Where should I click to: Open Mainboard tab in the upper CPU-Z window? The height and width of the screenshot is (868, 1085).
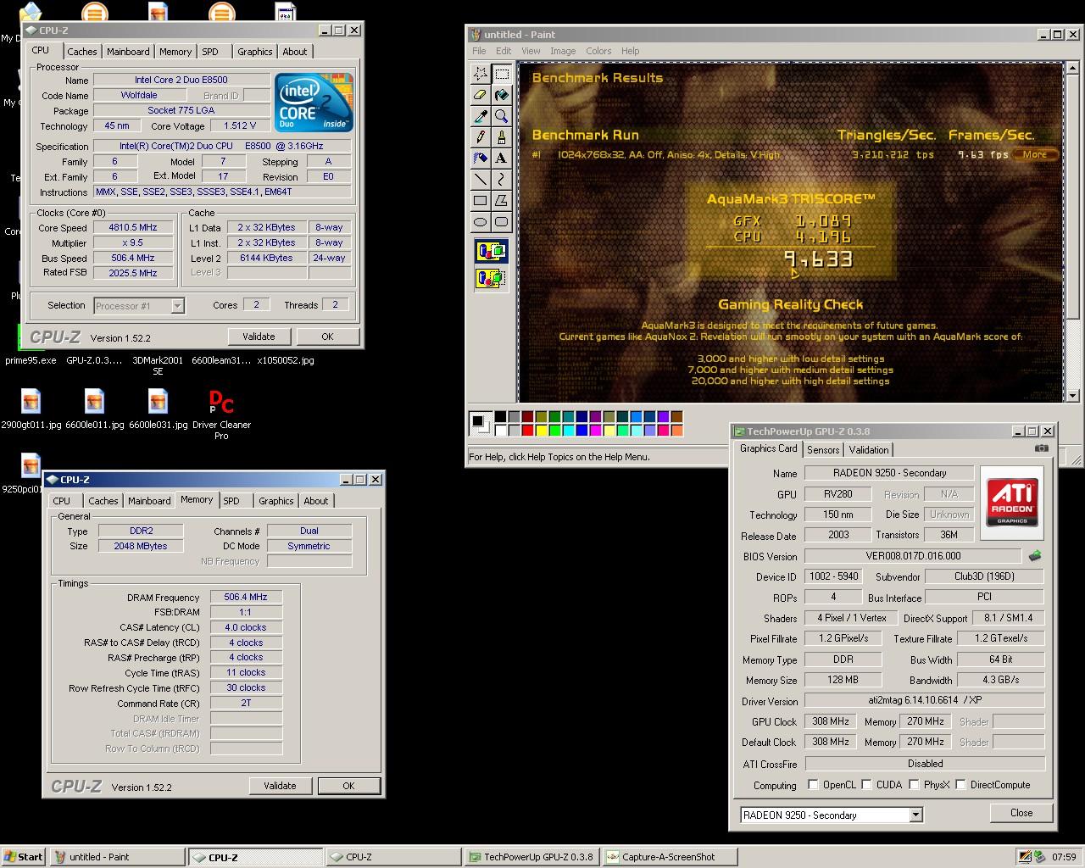pos(128,52)
